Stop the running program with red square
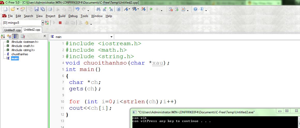300x128 pixels. click(x=60, y=23)
